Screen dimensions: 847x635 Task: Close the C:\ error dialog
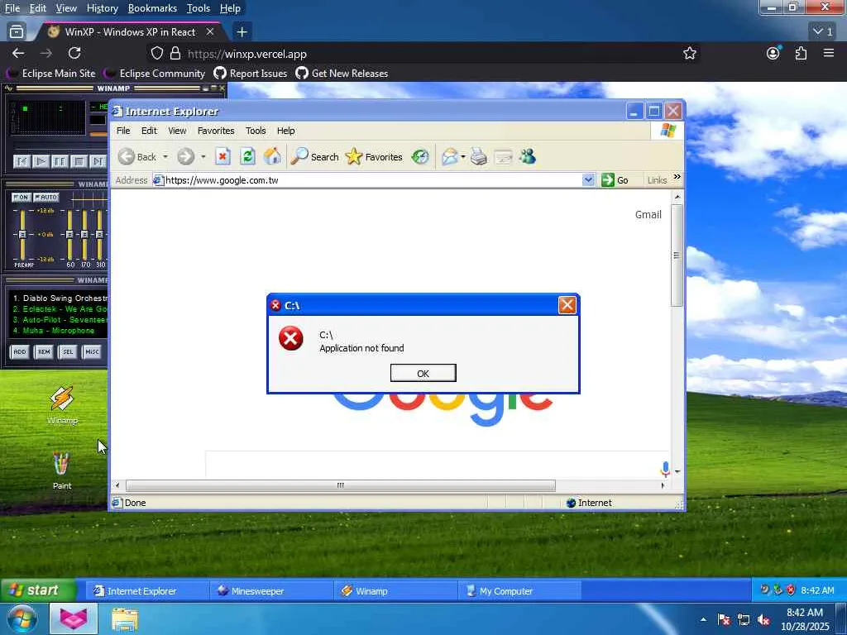click(567, 305)
